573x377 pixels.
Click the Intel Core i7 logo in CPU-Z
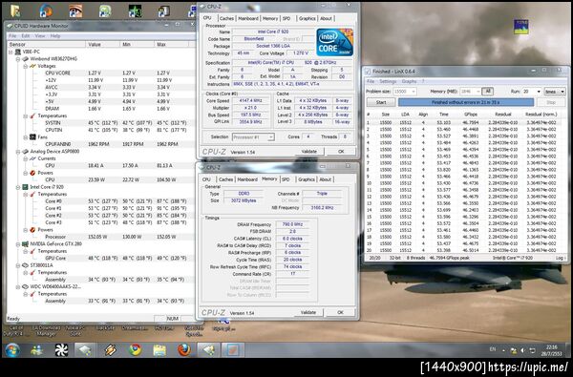point(335,42)
